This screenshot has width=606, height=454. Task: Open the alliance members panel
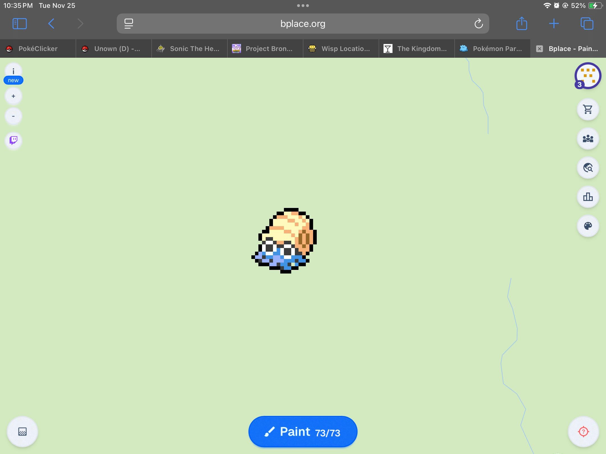pyautogui.click(x=588, y=138)
